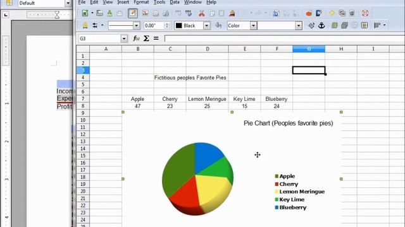Click the Arrow Style icon
405x227 pixels.
pyautogui.click(x=95, y=25)
